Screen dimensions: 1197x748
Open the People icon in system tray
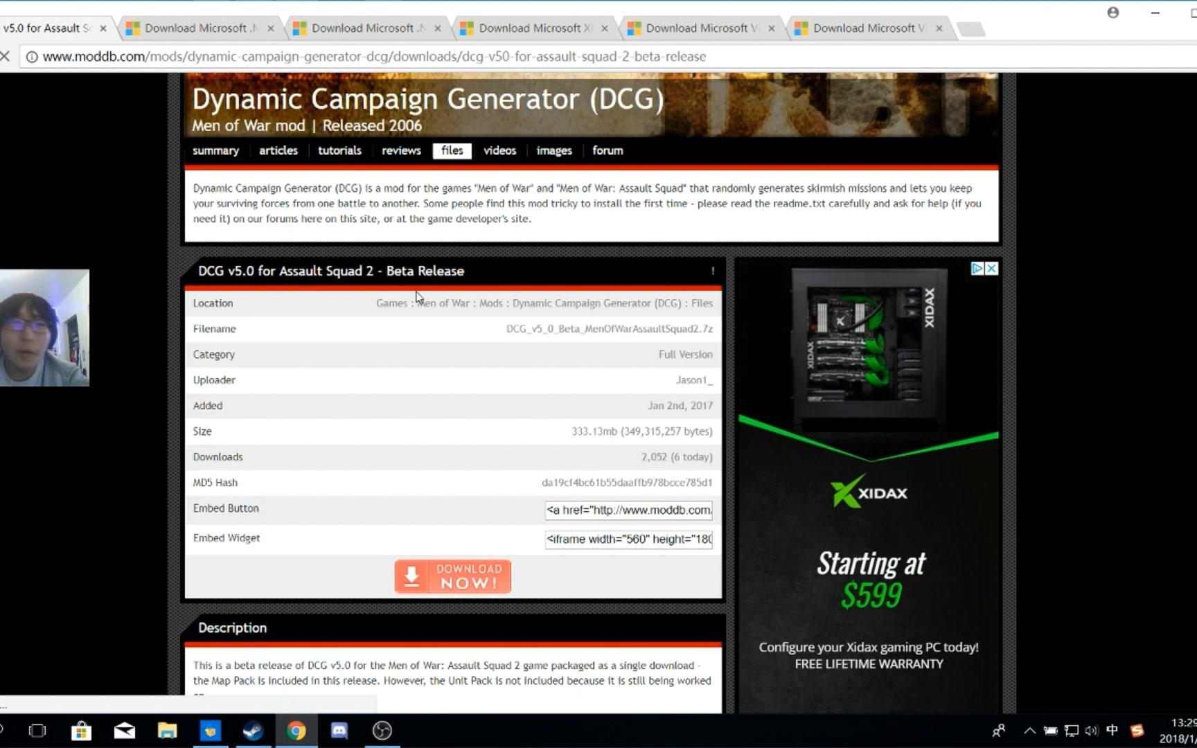999,731
